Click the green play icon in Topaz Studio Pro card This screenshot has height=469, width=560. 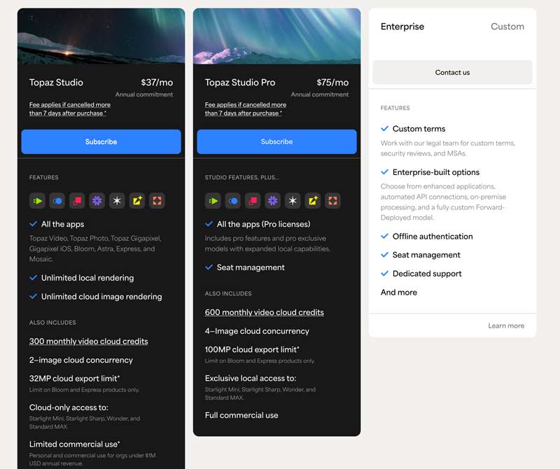click(x=213, y=201)
